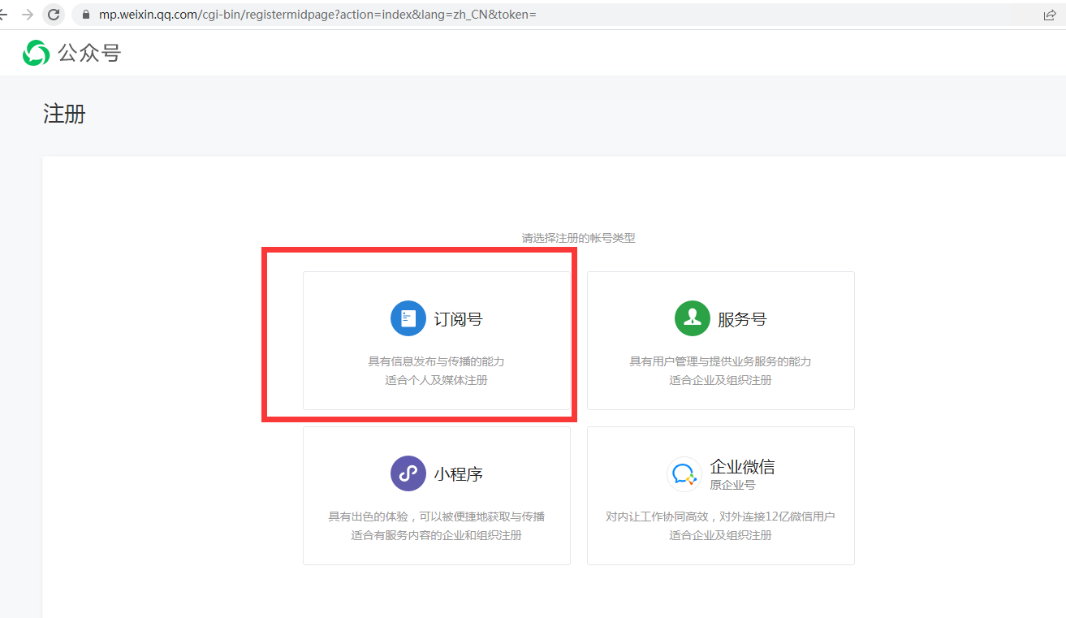
Task: Click 适合个人及媒体注册 description in 订阅号 card
Action: tap(437, 380)
